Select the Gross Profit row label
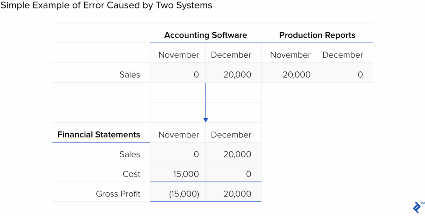The height and width of the screenshot is (216, 425). (x=118, y=194)
